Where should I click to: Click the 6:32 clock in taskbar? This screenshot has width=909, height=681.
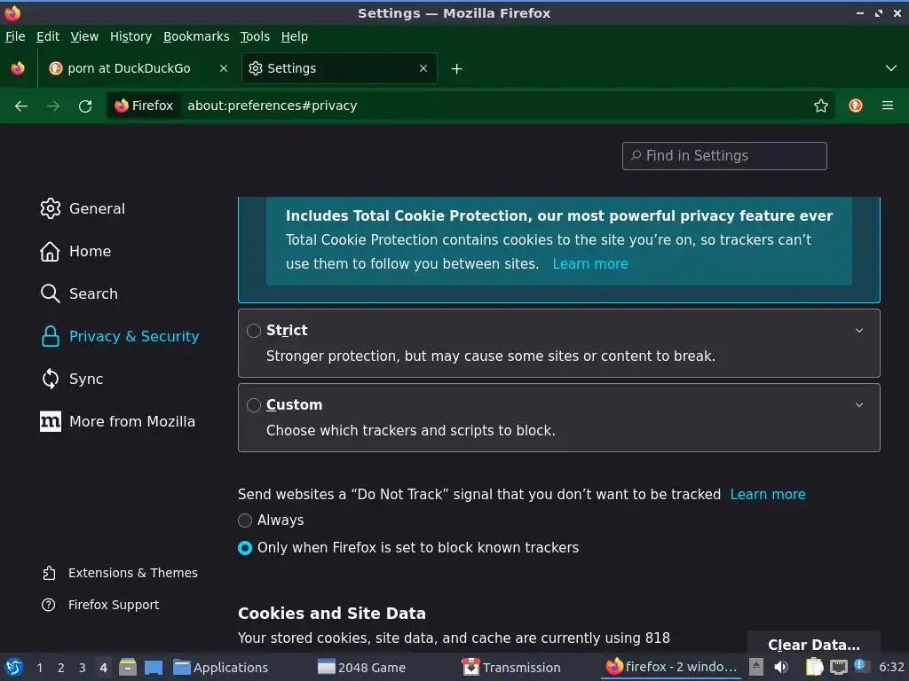click(x=891, y=667)
